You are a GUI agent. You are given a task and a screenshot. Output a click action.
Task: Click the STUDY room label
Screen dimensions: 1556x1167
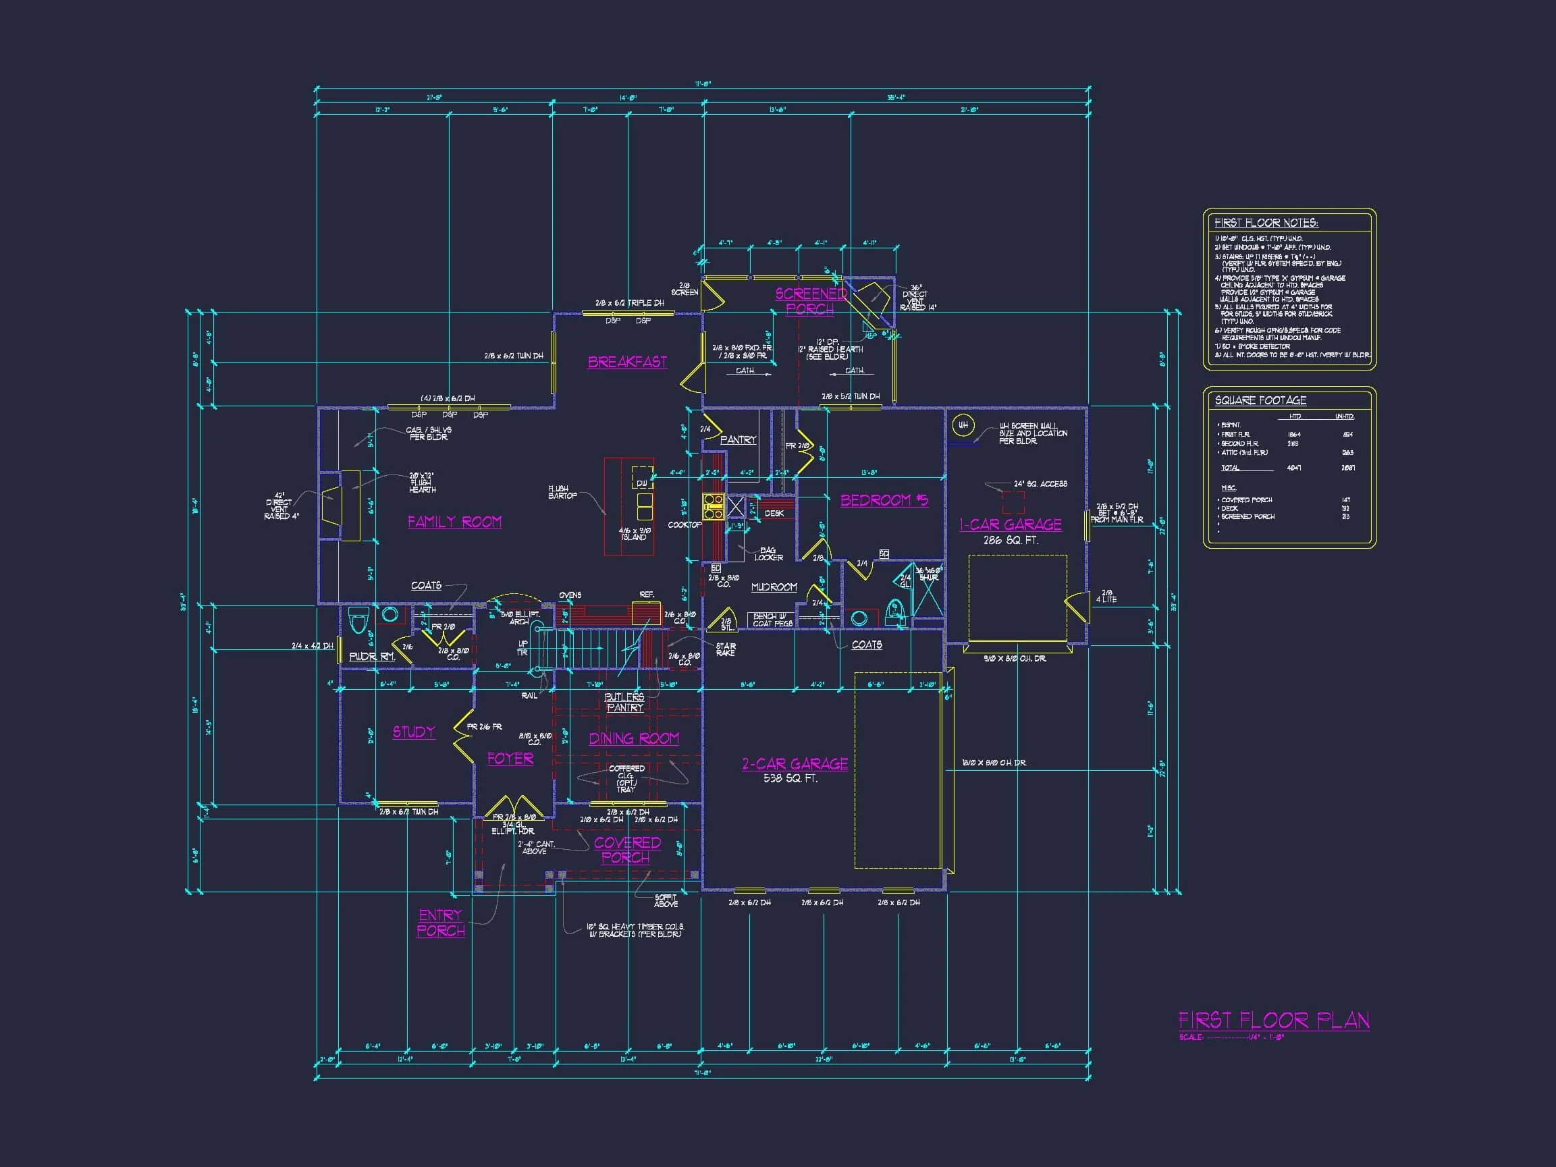(414, 732)
